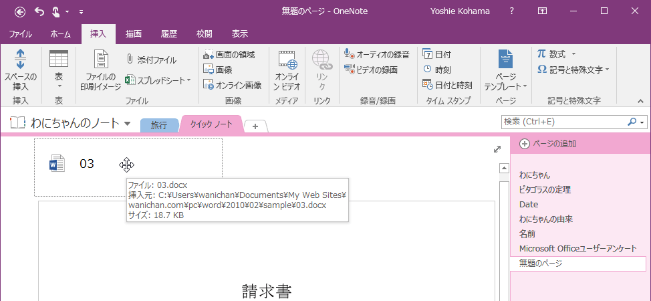This screenshot has width=651, height=301.
Task: Open the 履歴 ribbon tab
Action: (169, 34)
